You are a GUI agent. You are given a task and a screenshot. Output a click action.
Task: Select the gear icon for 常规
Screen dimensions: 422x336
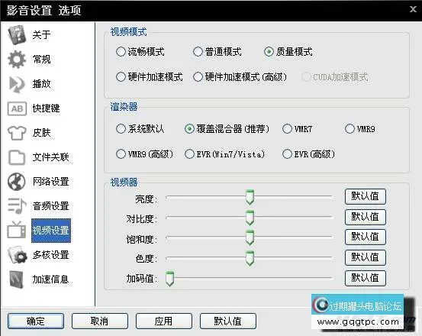pyautogui.click(x=17, y=60)
